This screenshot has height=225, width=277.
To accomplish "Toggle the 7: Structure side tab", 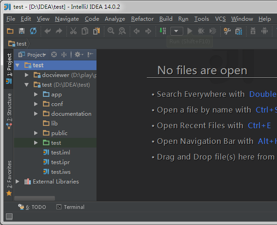I will point(9,112).
